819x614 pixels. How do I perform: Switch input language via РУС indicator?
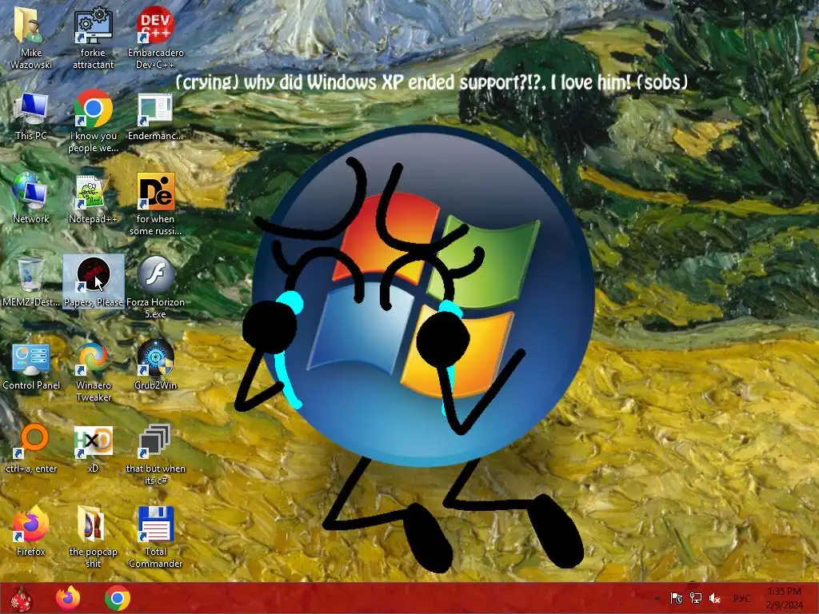(x=741, y=598)
